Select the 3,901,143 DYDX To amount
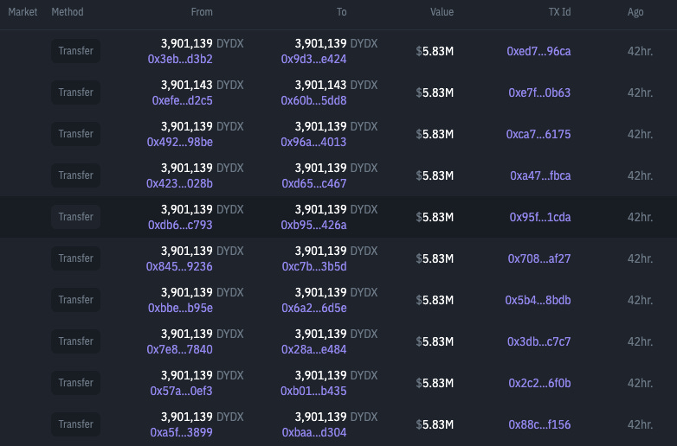The width and height of the screenshot is (677, 446). pyautogui.click(x=336, y=85)
